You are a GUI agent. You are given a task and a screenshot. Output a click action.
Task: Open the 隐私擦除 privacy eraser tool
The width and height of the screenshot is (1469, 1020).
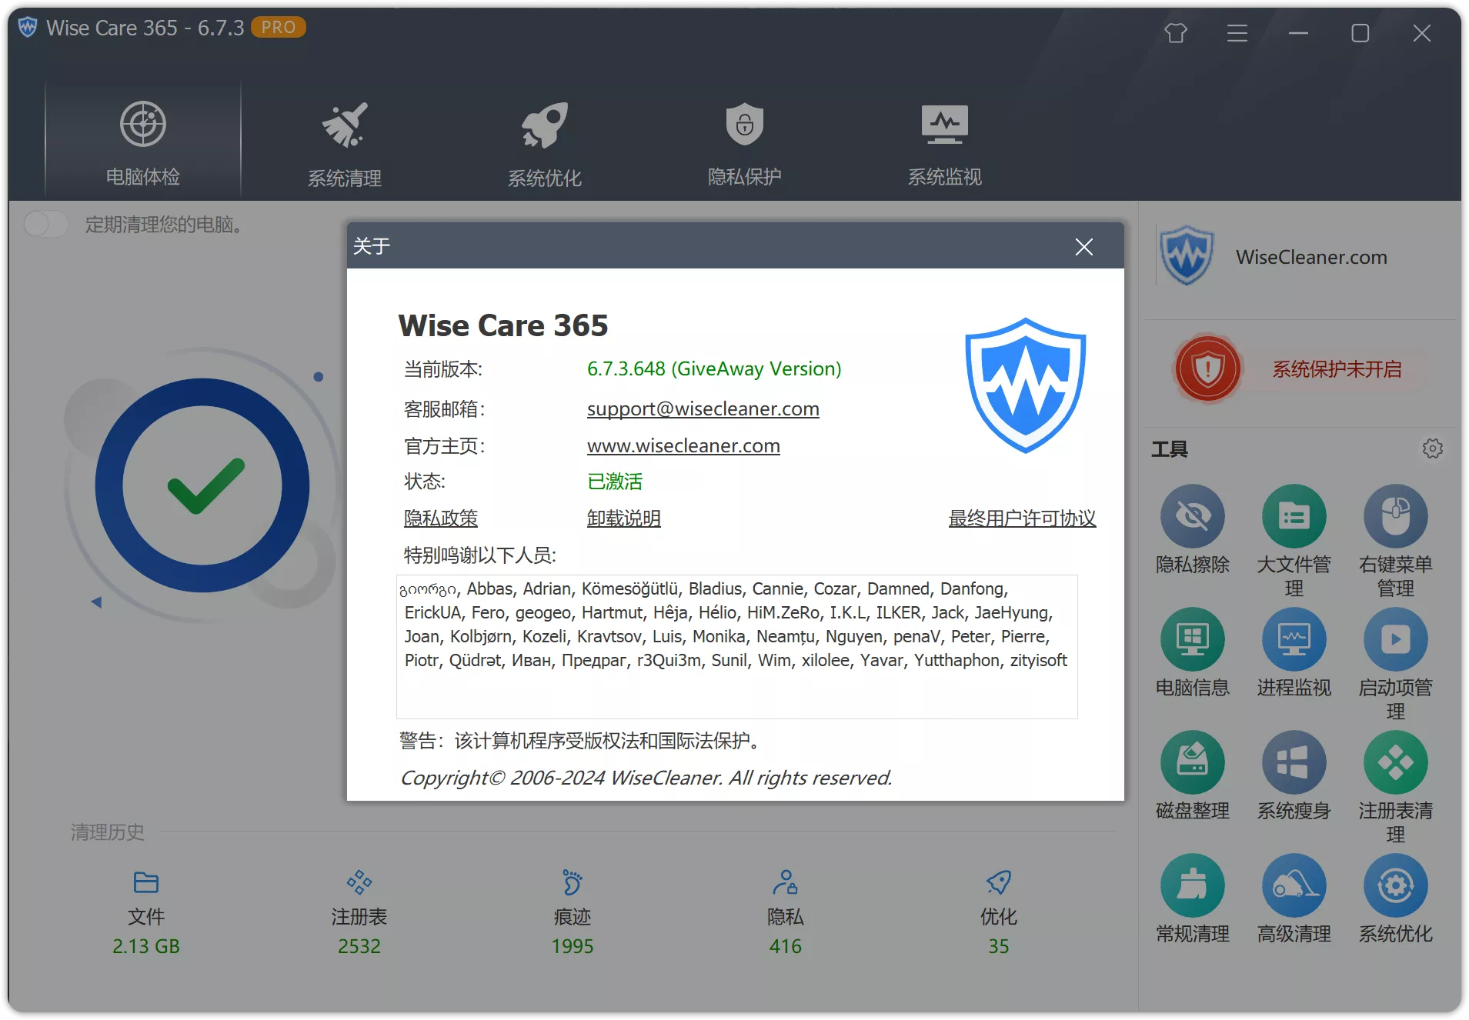click(1192, 516)
